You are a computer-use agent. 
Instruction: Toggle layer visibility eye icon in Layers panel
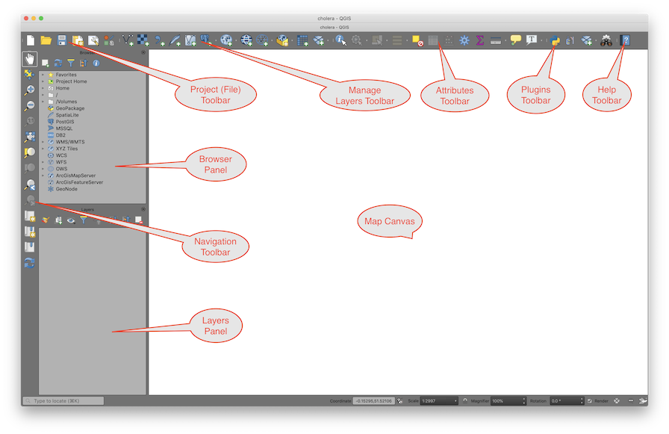click(70, 220)
